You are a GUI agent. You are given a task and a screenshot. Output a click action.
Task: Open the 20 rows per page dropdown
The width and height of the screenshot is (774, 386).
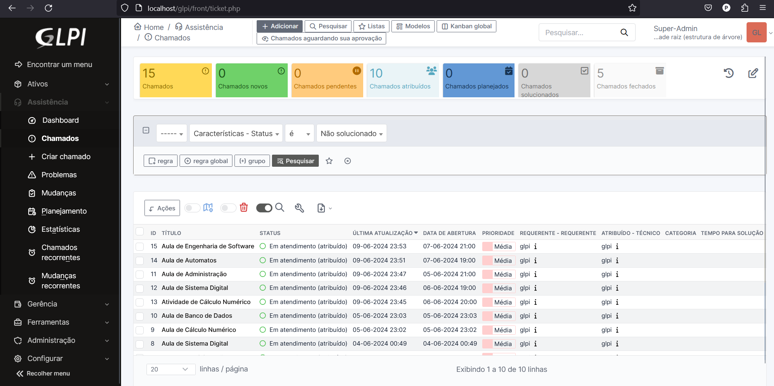(x=171, y=369)
